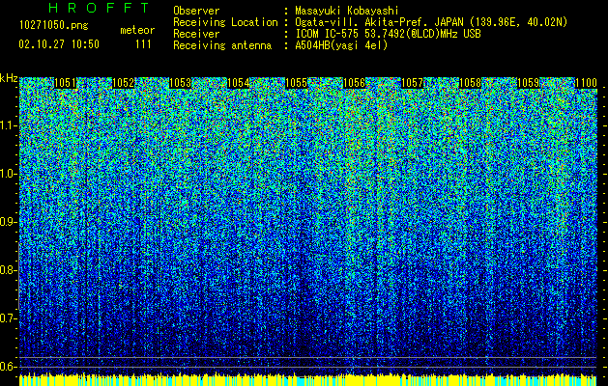Click time marker 1057

(412, 83)
